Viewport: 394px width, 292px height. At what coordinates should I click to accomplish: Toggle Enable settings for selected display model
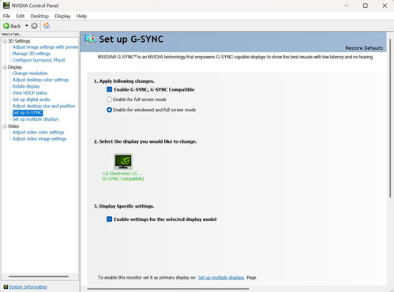click(x=110, y=219)
